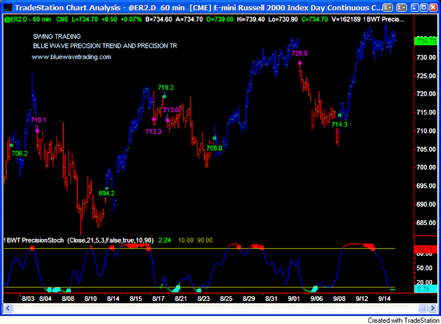Click the 8/03 date axis label

pos(28,299)
